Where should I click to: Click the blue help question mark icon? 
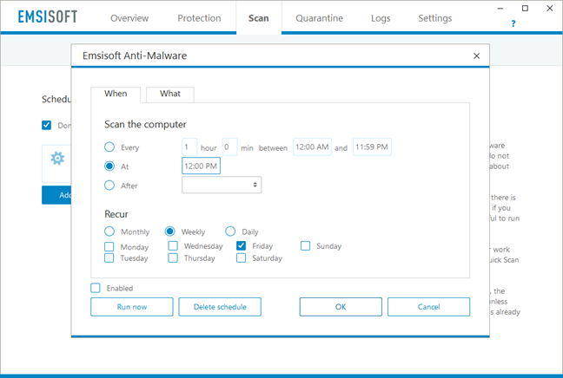point(513,23)
